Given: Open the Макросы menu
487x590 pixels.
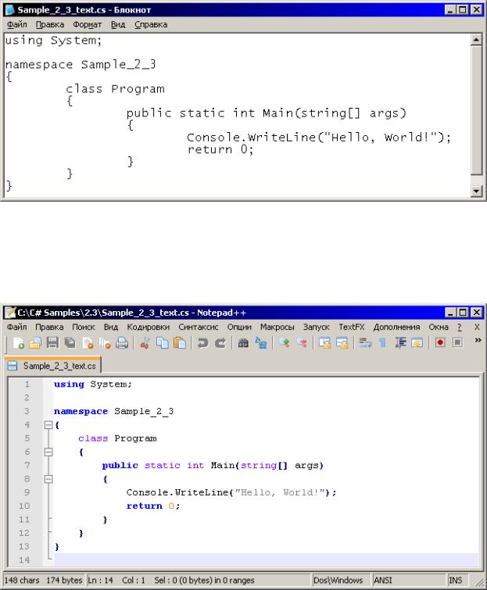Looking at the screenshot, I should click(x=278, y=327).
